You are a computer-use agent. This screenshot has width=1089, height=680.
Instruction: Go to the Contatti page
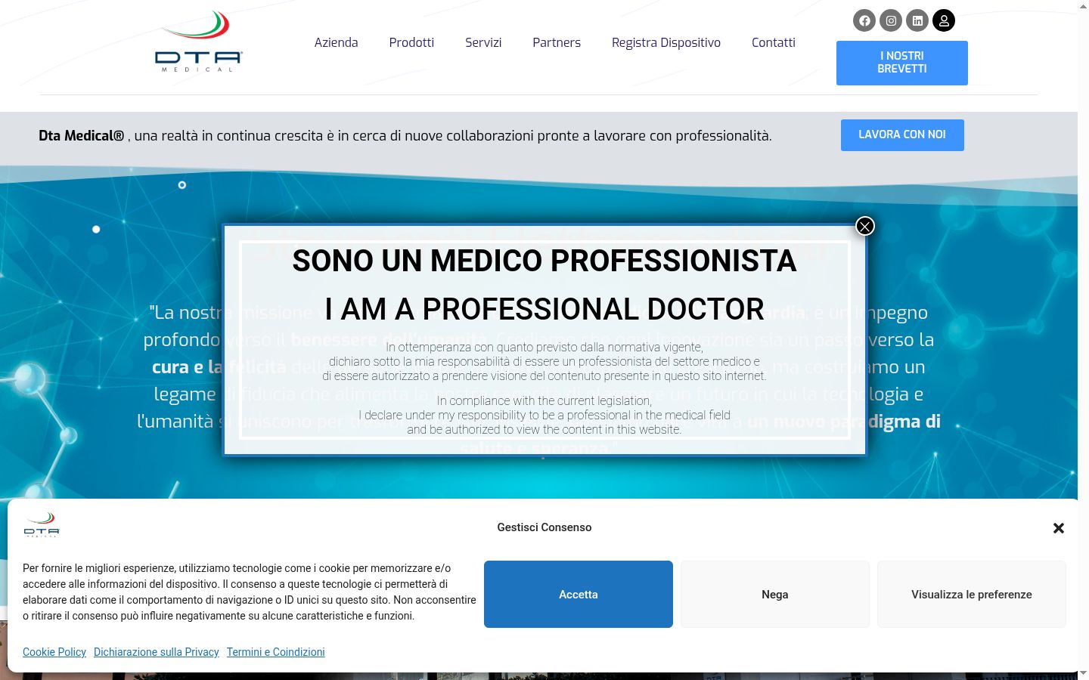[x=774, y=42]
